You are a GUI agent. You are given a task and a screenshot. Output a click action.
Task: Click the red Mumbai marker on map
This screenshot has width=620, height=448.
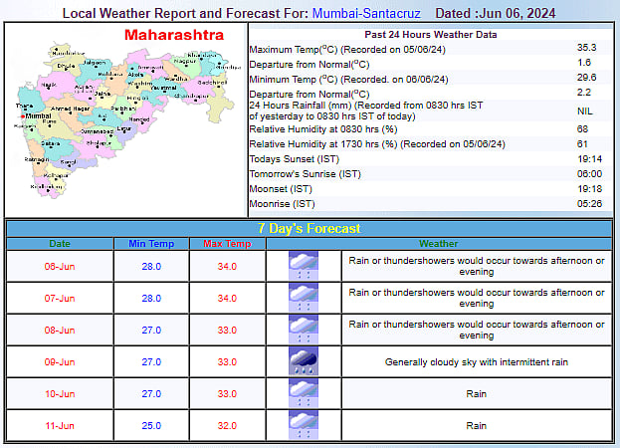tap(21, 116)
